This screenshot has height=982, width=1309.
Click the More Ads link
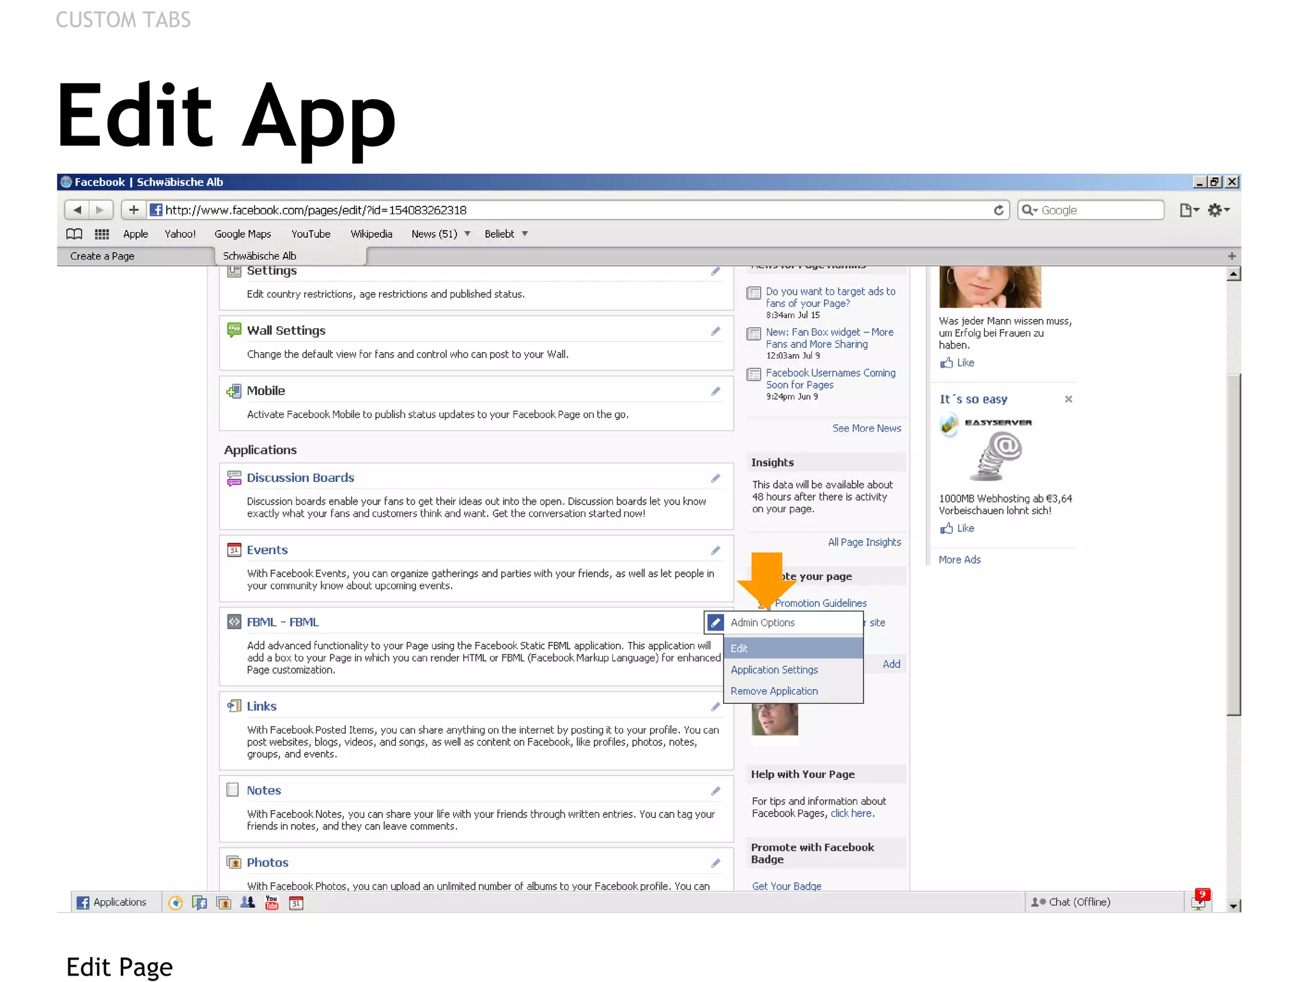(959, 559)
